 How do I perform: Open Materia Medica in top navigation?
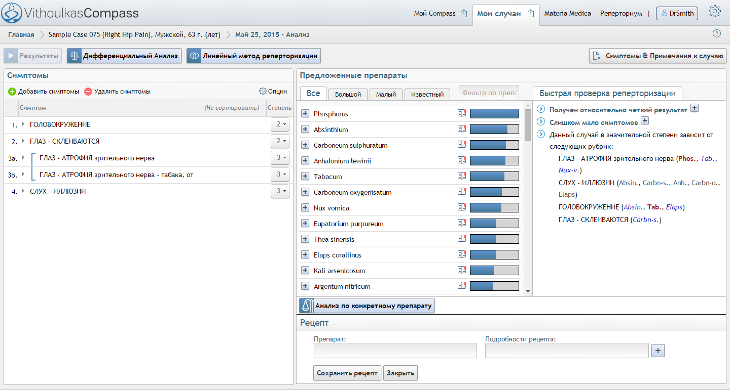[x=568, y=14]
